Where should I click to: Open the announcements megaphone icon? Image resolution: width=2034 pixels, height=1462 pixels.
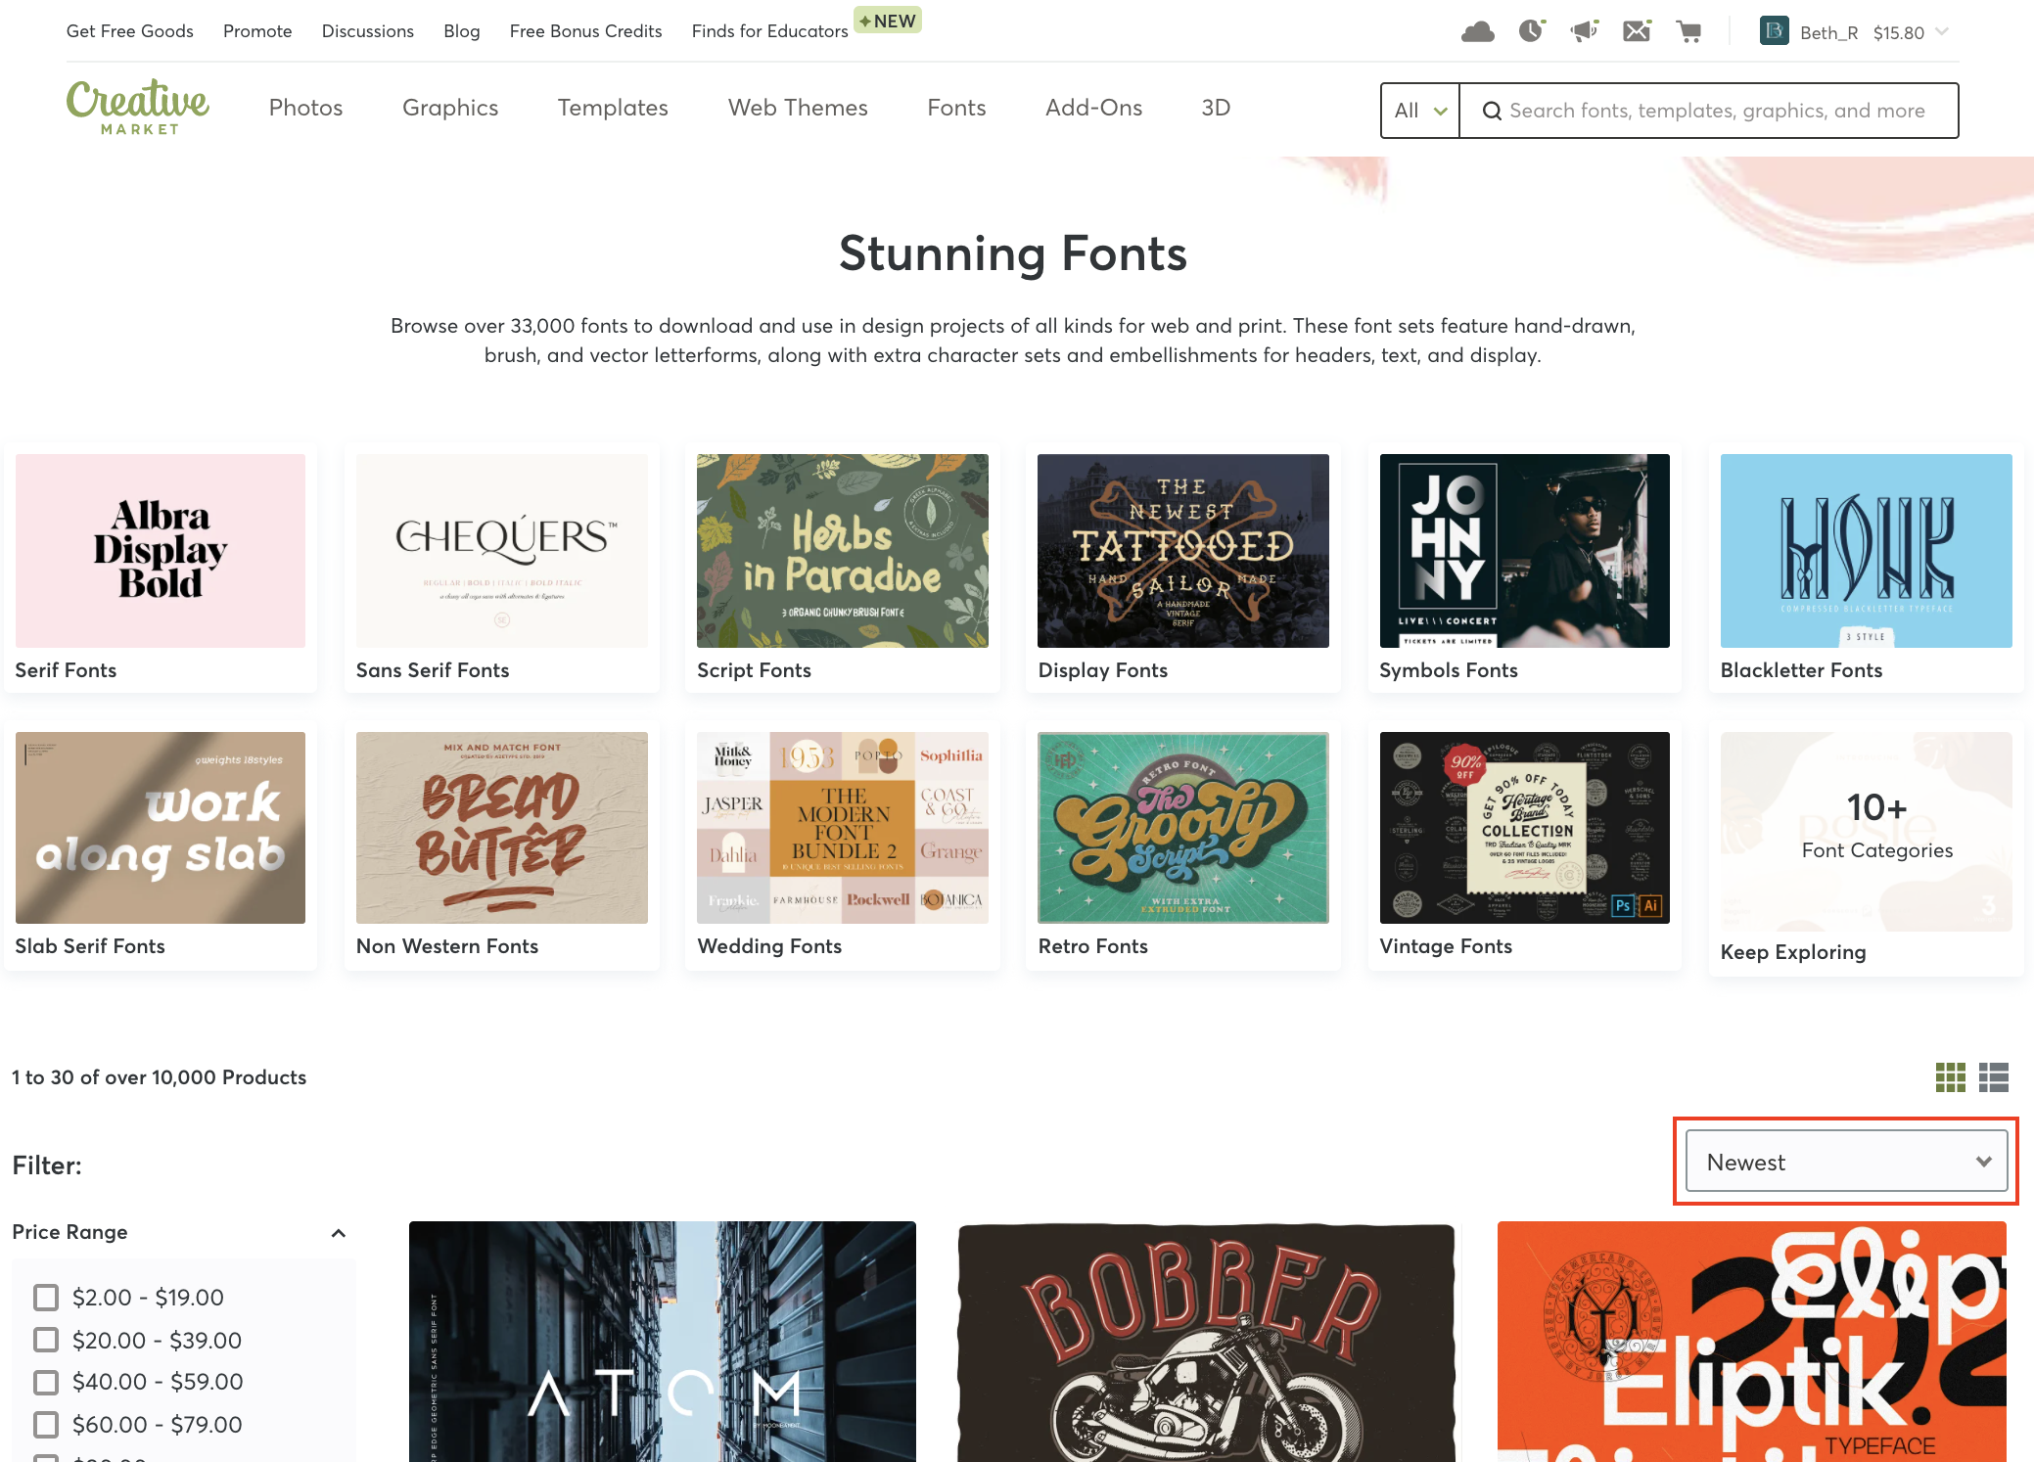pos(1584,31)
